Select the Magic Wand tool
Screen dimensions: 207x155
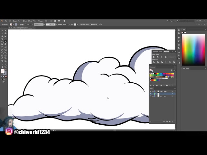click(x=2, y=34)
